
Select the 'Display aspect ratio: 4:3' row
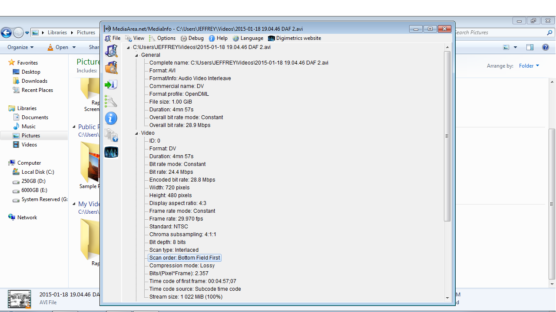point(178,203)
